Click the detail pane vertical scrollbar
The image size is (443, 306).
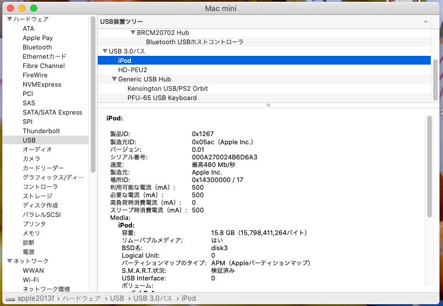[430, 166]
